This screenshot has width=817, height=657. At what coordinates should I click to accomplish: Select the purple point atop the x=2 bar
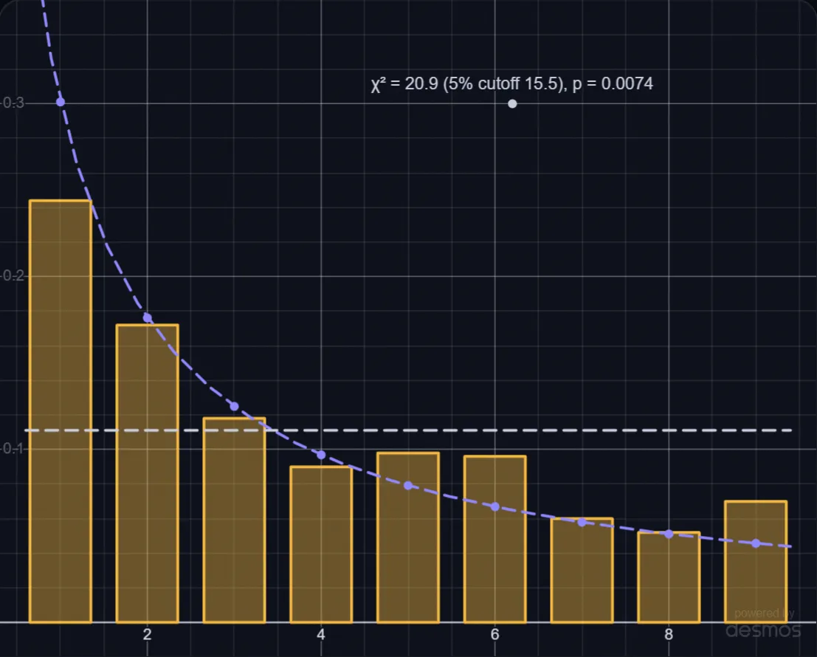point(148,317)
